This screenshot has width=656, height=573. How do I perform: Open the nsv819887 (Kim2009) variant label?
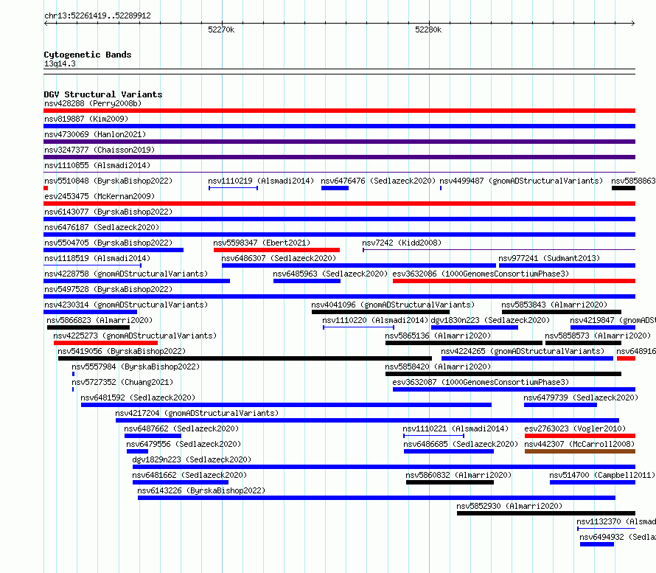tap(86, 119)
